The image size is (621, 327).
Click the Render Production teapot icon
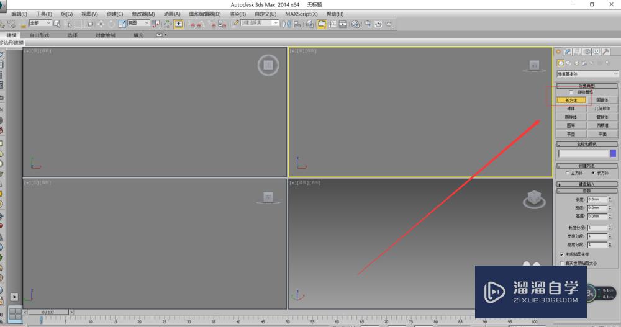tap(389, 24)
